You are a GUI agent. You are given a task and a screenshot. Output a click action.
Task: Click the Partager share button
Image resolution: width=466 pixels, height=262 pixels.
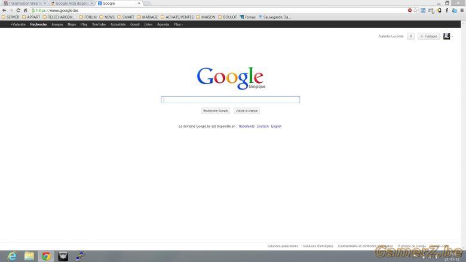[428, 36]
